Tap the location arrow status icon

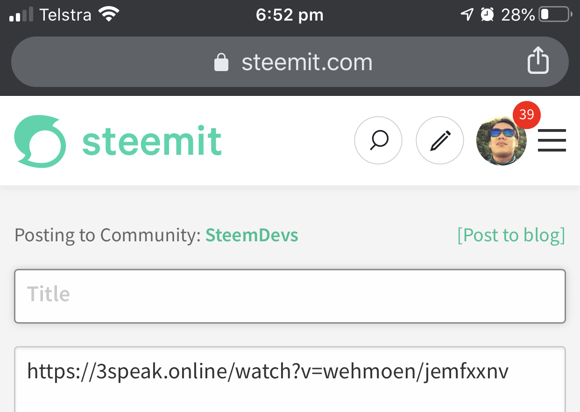pos(467,15)
